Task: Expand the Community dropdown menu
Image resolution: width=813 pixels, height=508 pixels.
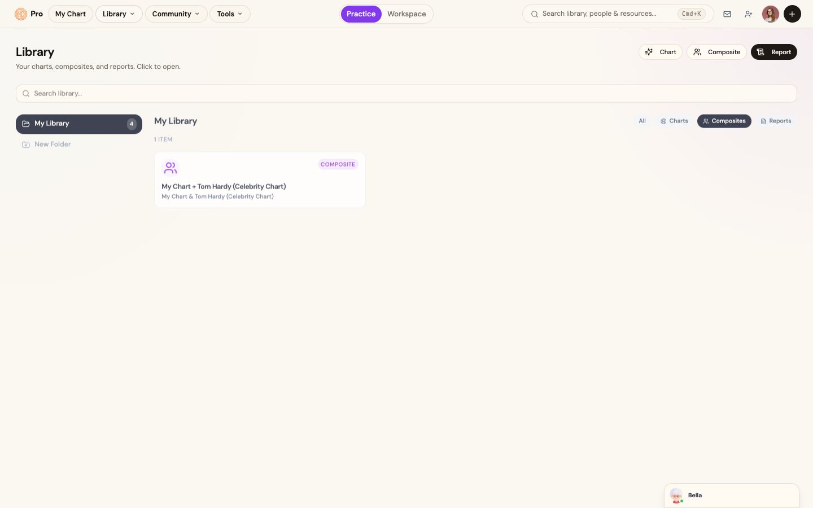Action: [x=176, y=14]
